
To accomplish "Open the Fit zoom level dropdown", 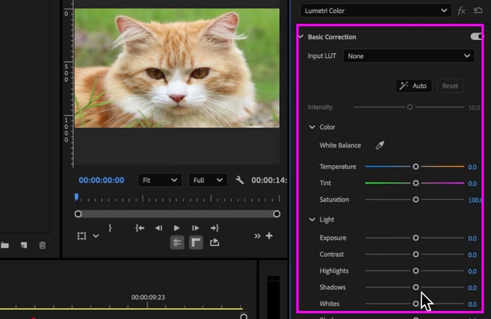I will [x=160, y=180].
